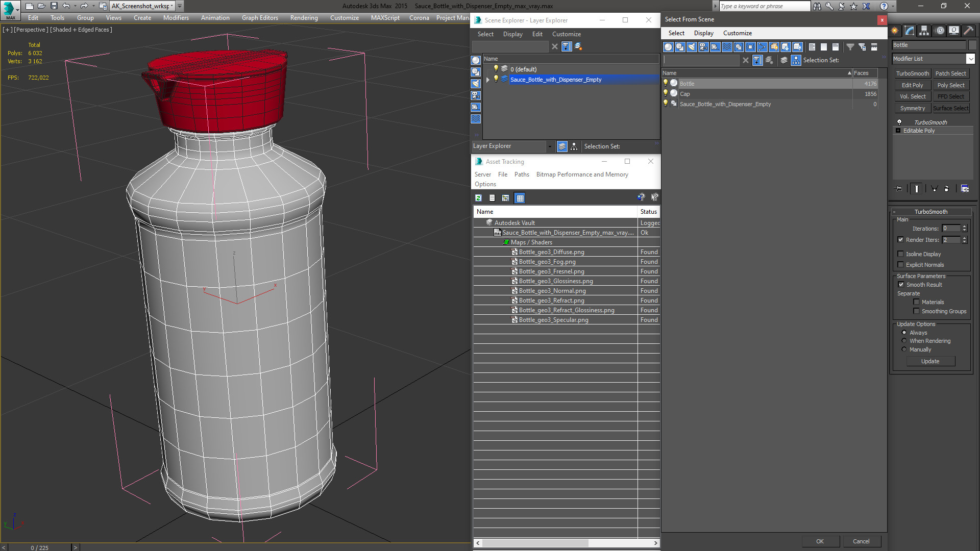Click the Display Geometry filter icon
Screen dimensions: 980x551
(x=668, y=47)
